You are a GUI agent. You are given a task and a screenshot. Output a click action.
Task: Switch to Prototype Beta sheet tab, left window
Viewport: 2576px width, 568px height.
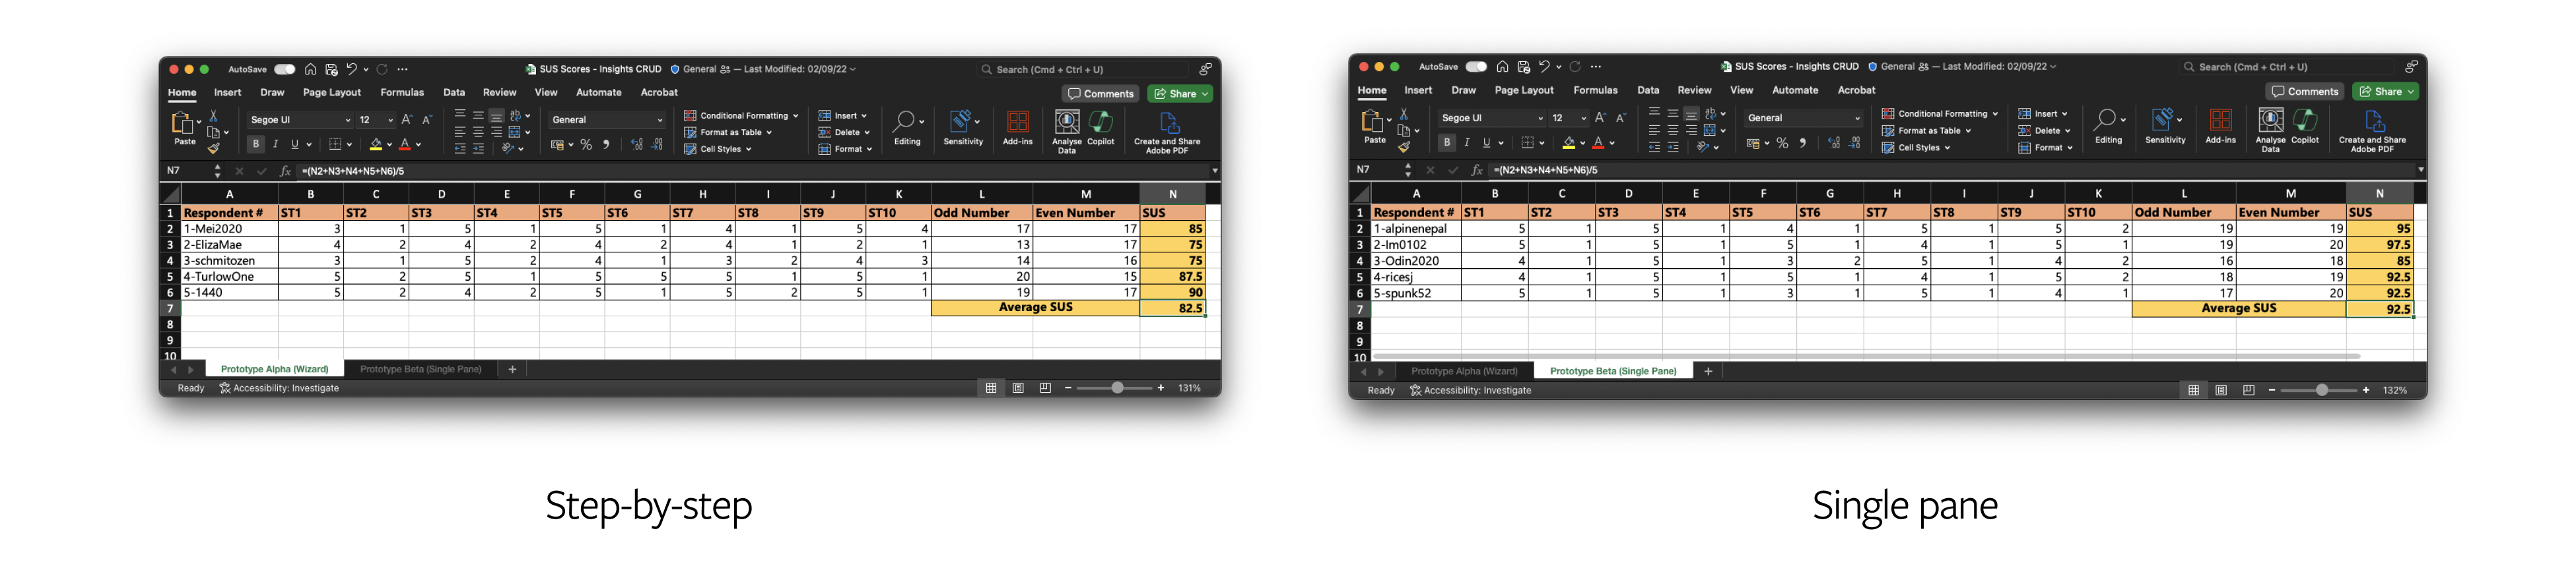(x=420, y=370)
